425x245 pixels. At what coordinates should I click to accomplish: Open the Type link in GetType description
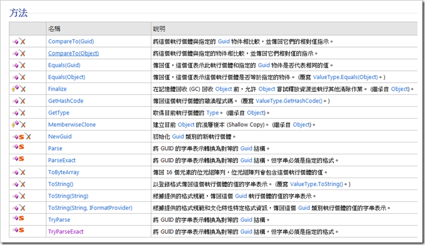212,112
